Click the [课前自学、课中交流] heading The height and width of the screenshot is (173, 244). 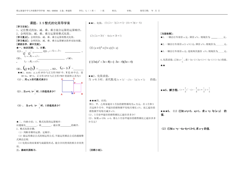[29, 44]
